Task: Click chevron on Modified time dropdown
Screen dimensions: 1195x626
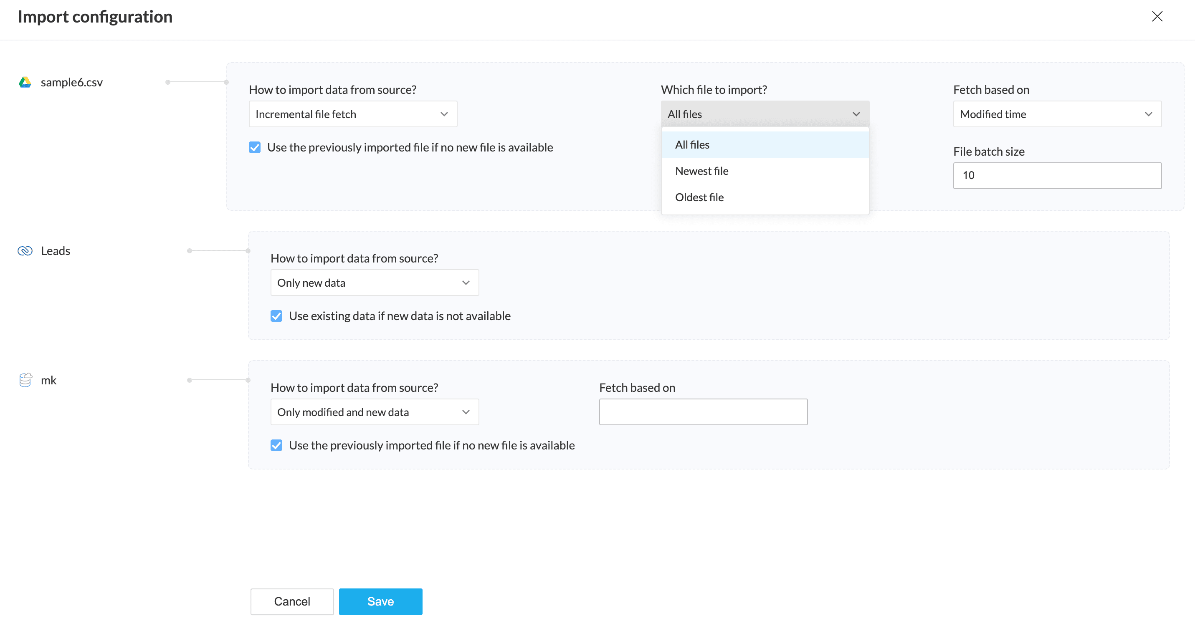Action: pos(1148,114)
